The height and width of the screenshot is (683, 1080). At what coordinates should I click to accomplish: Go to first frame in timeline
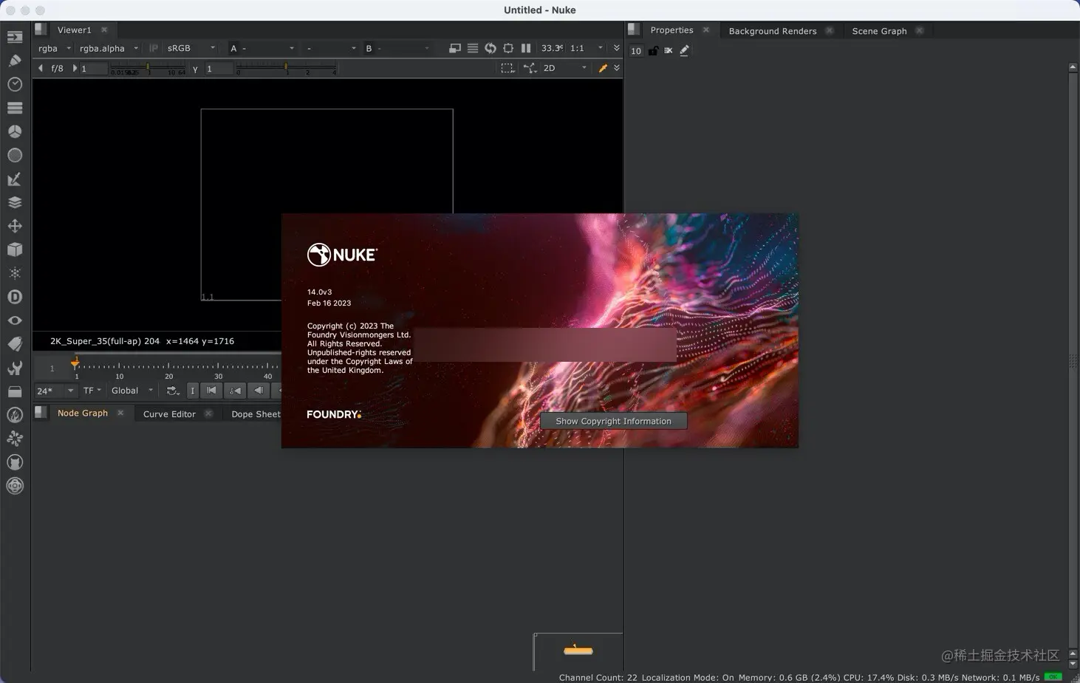211,391
